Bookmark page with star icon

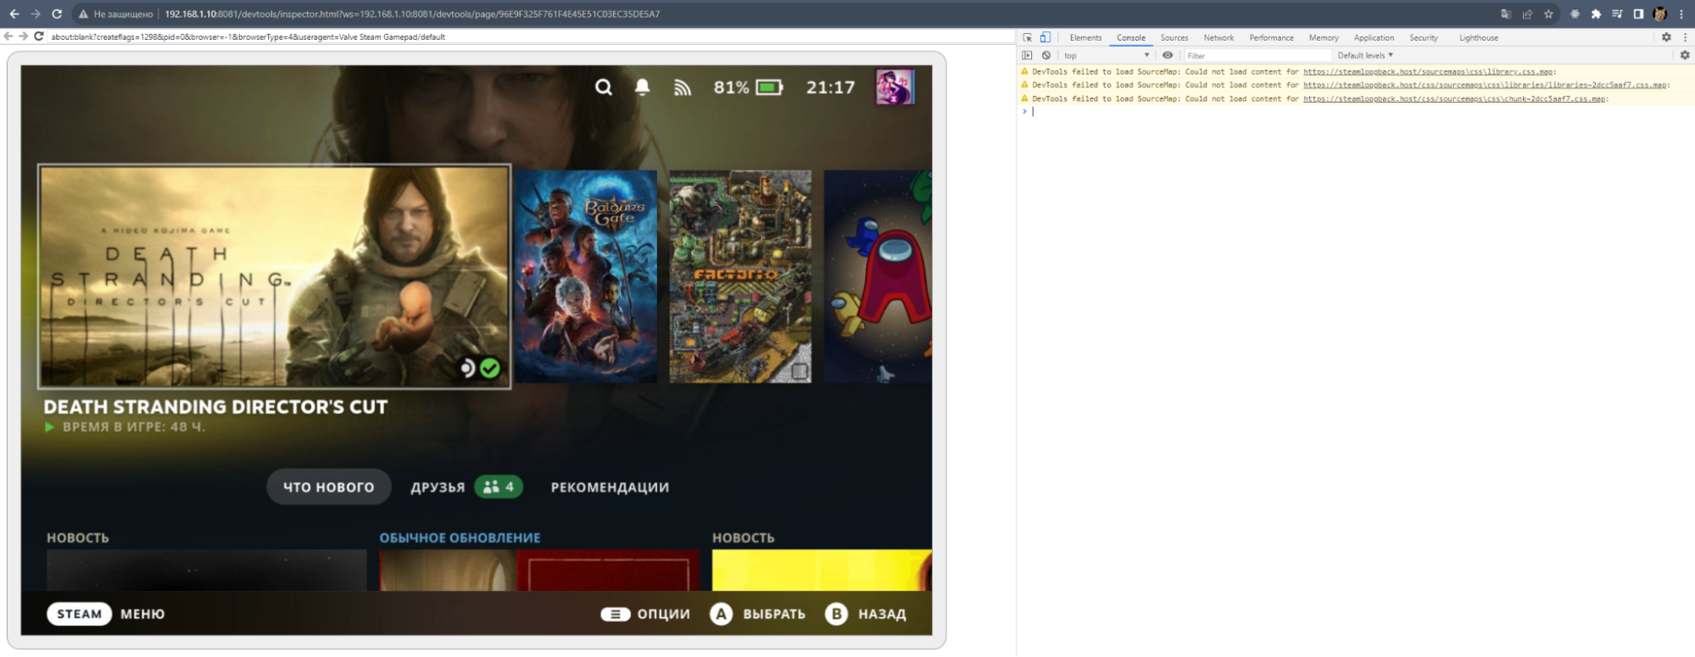point(1548,14)
